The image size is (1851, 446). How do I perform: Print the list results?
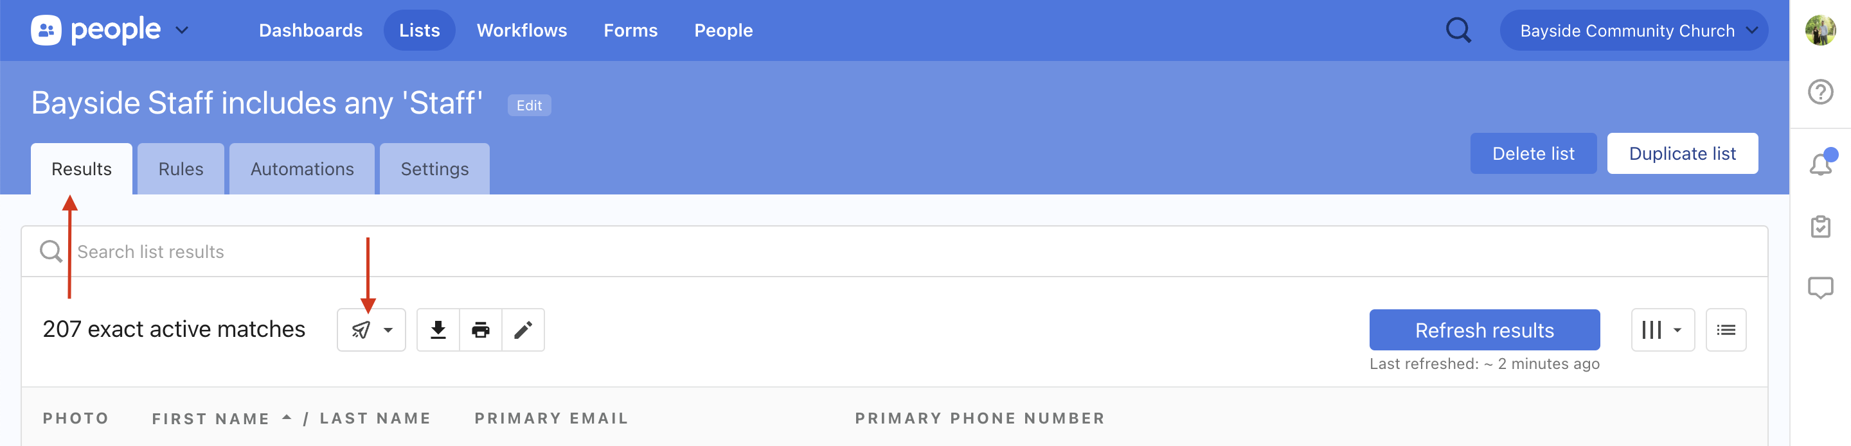(480, 330)
